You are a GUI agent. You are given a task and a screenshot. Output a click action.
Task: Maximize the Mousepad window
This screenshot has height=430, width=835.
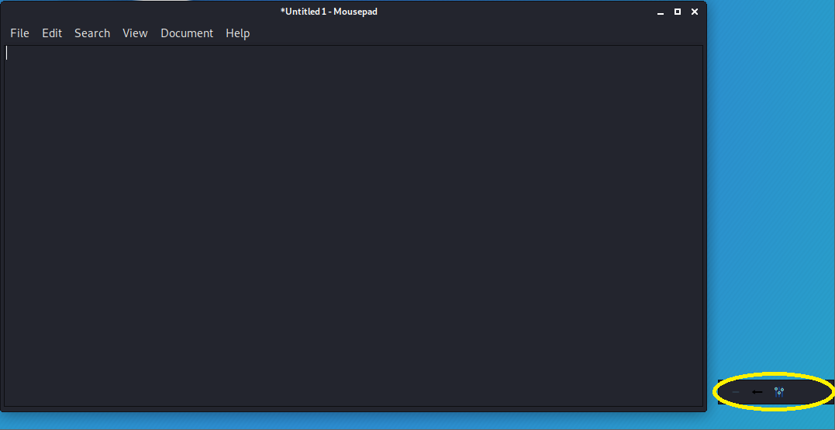pyautogui.click(x=678, y=12)
